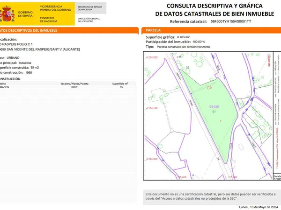Click the Escalera/Planta/Puerta column header

click(x=74, y=83)
